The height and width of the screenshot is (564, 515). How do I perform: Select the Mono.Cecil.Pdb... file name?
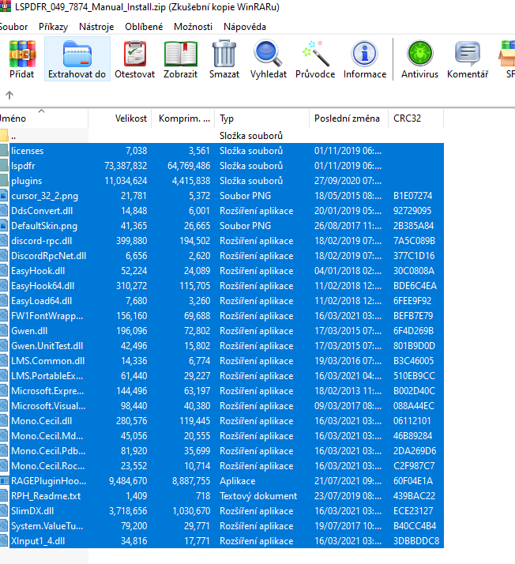point(48,451)
